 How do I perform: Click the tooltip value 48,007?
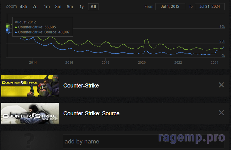[x=64, y=32]
